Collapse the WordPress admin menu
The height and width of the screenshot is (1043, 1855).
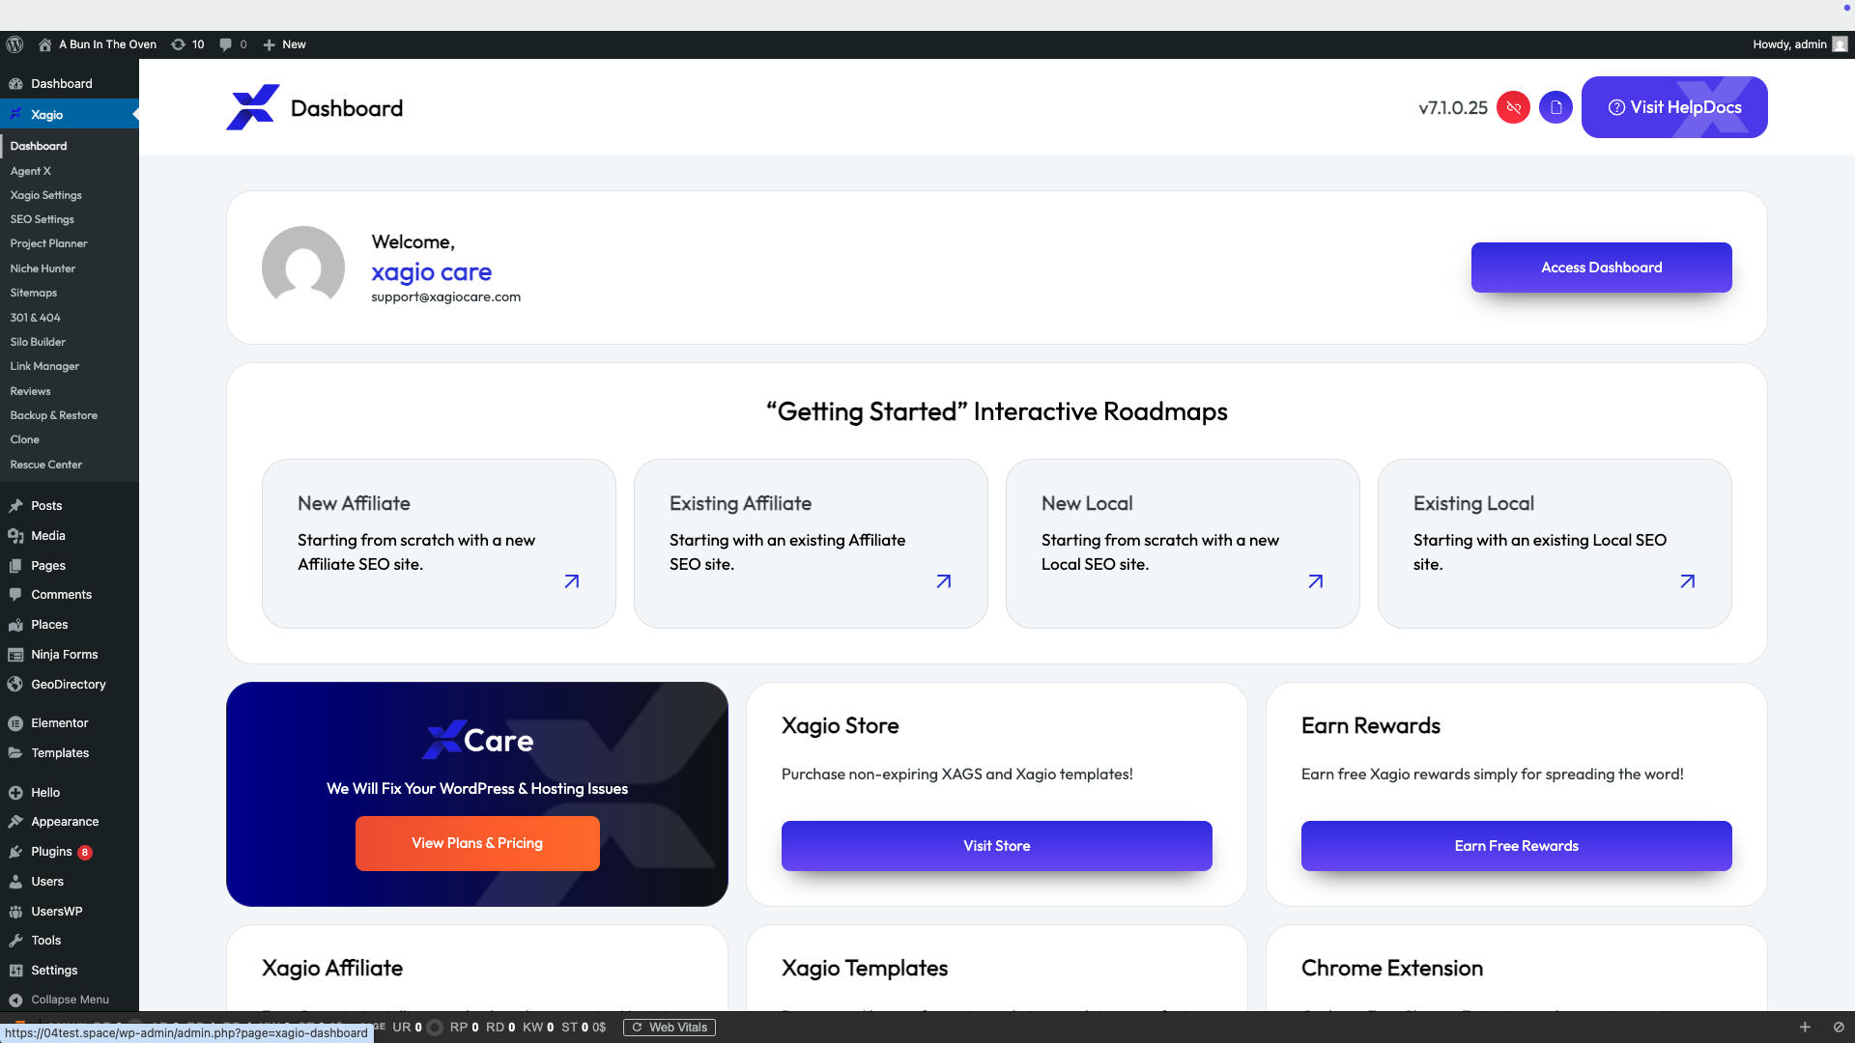click(x=59, y=1000)
